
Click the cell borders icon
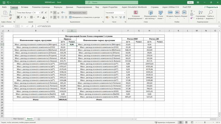[x=31, y=17]
